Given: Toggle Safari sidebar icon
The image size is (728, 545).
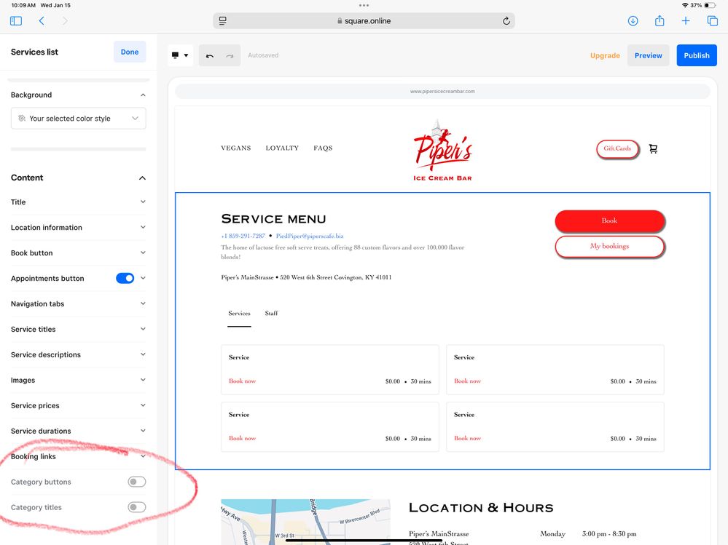Looking at the screenshot, I should pos(16,21).
